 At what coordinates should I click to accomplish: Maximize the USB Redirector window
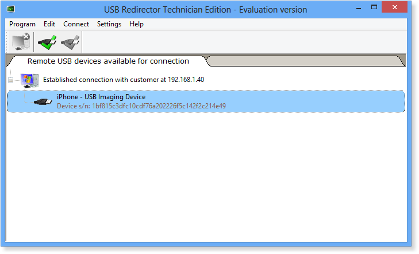pos(374,7)
